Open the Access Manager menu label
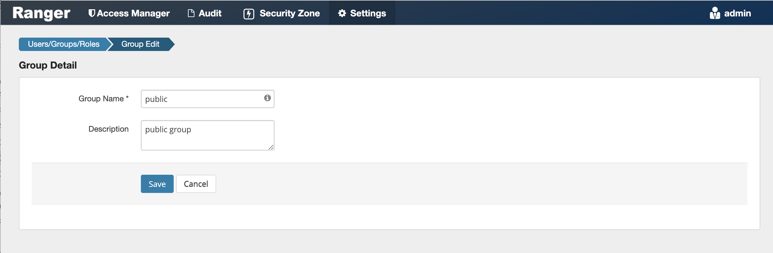The width and height of the screenshot is (773, 253). (x=133, y=13)
